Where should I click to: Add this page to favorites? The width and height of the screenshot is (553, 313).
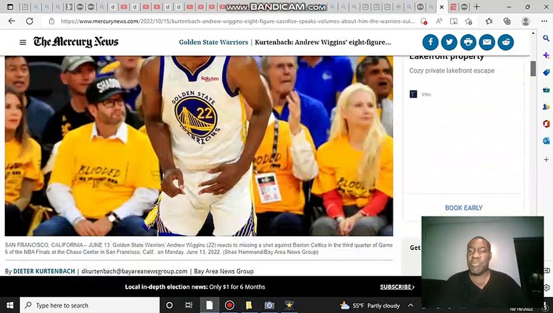[469, 21]
